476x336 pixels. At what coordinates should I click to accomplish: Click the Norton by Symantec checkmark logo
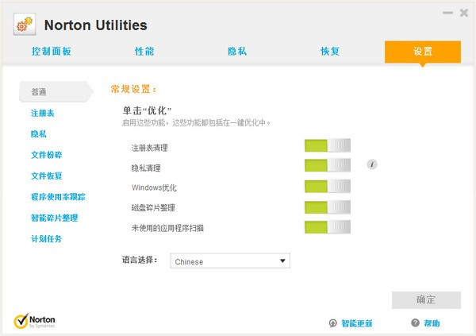pyautogui.click(x=22, y=321)
